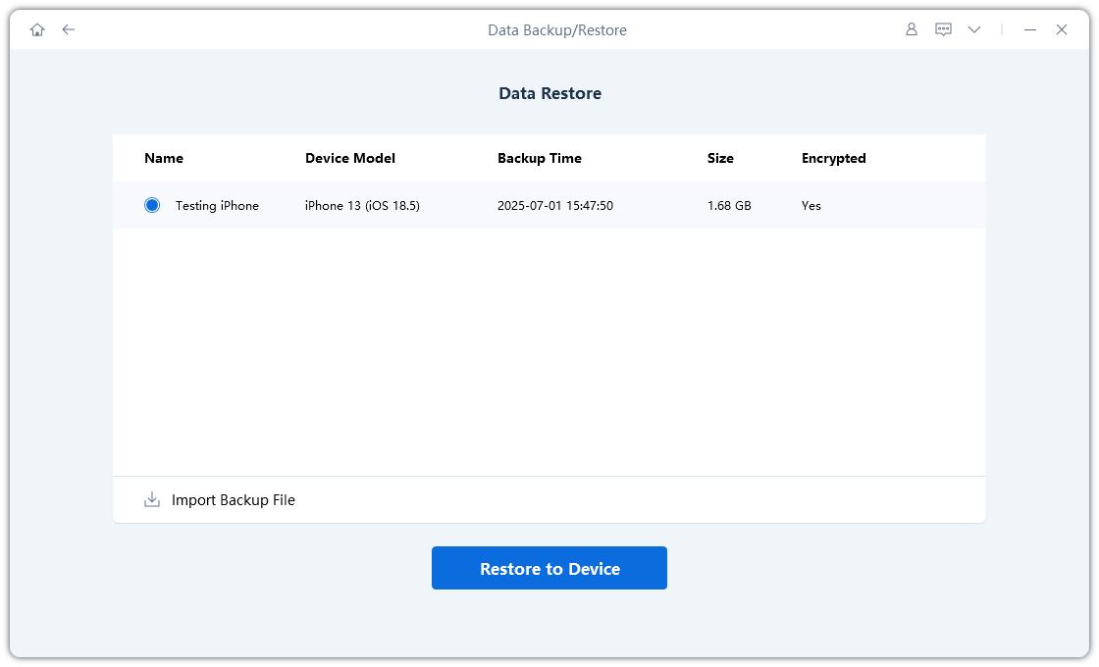Screen dimensions: 1099x667
Task: Click the Encrypted column header
Action: click(x=833, y=158)
